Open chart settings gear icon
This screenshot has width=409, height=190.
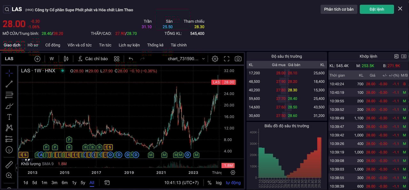pos(215,59)
